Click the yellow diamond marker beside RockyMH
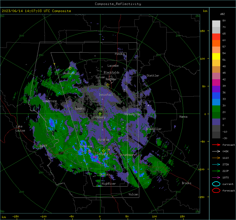The width and height of the screenshot is (236, 220). click(x=70, y=68)
